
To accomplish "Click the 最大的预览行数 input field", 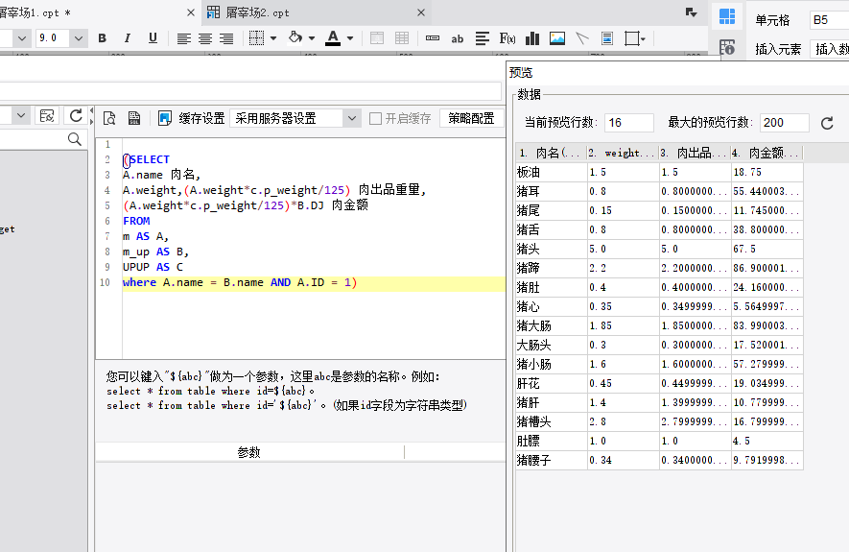I will [x=785, y=123].
